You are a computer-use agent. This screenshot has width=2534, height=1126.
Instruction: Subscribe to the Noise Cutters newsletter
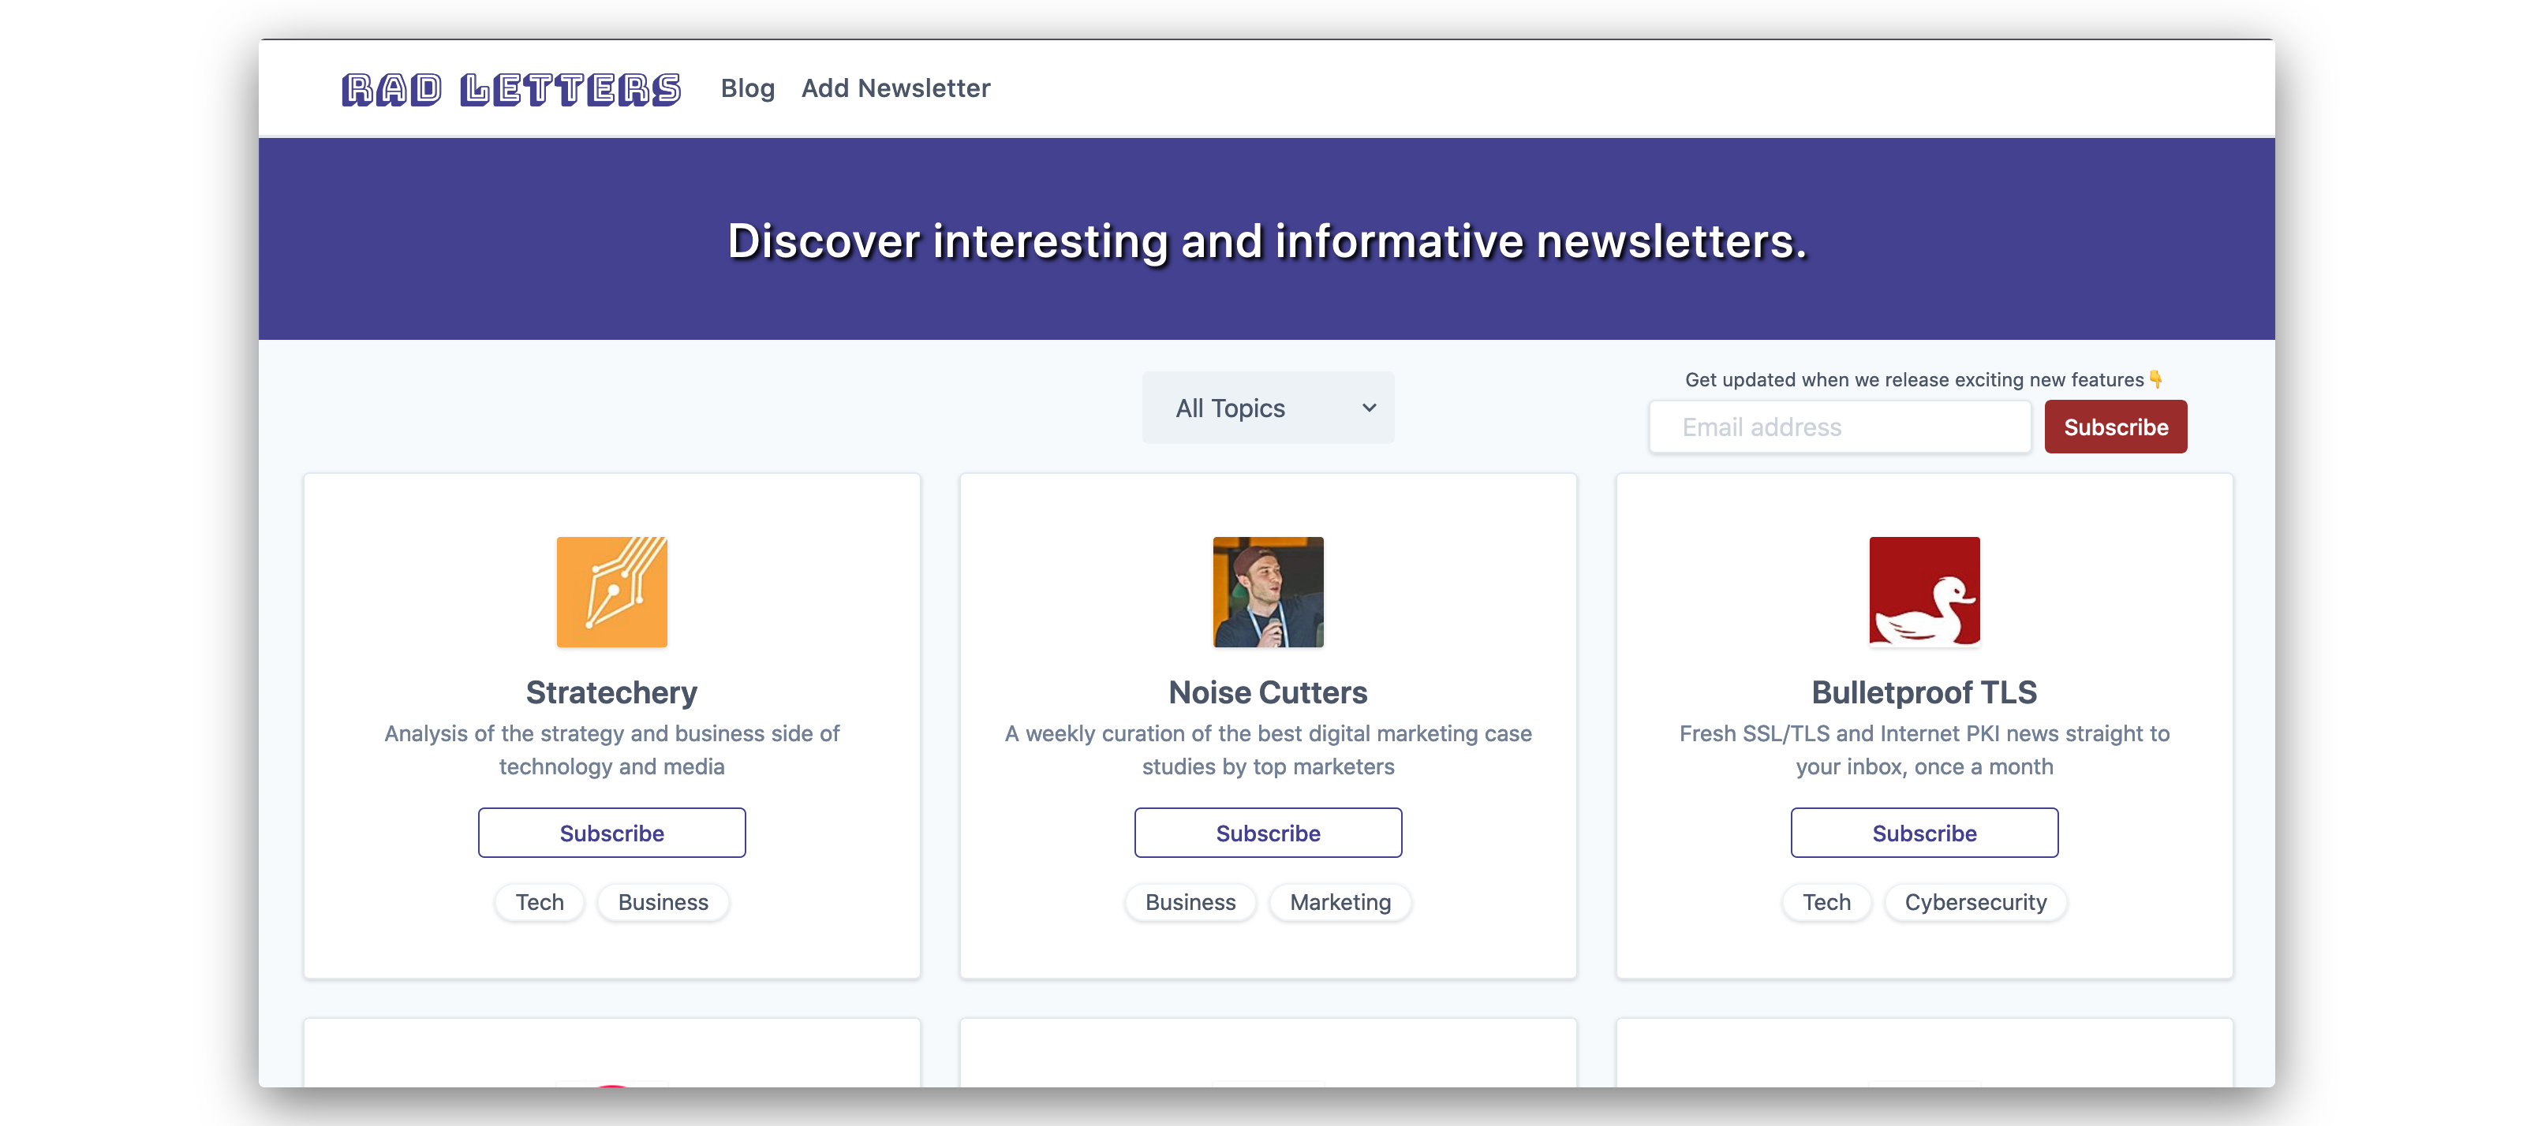point(1268,833)
